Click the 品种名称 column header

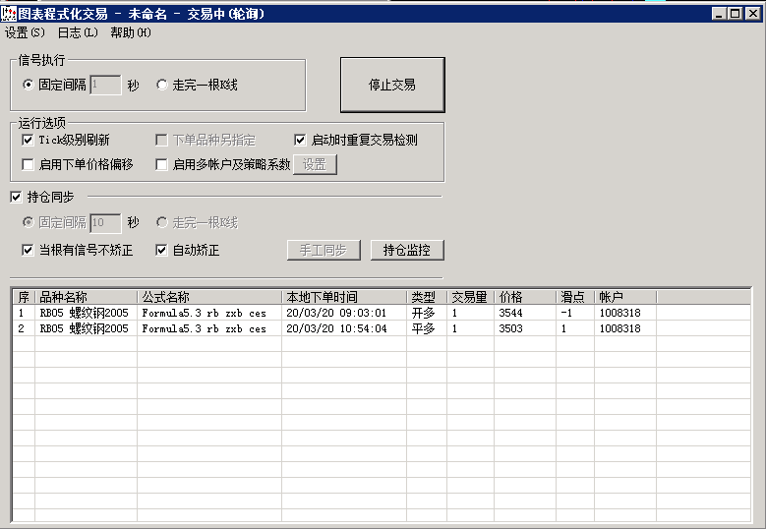86,297
